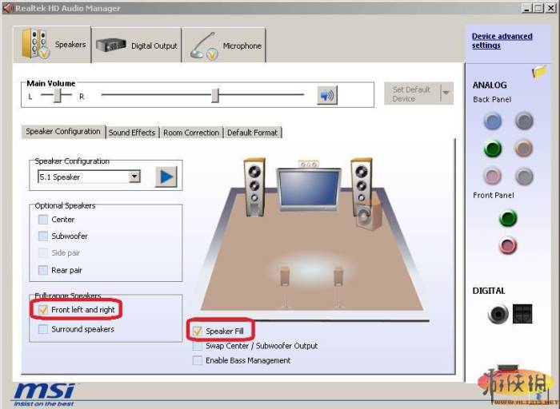Image resolution: width=560 pixels, height=409 pixels.
Task: Enable the Center optional speaker checkbox
Action: [x=43, y=220]
